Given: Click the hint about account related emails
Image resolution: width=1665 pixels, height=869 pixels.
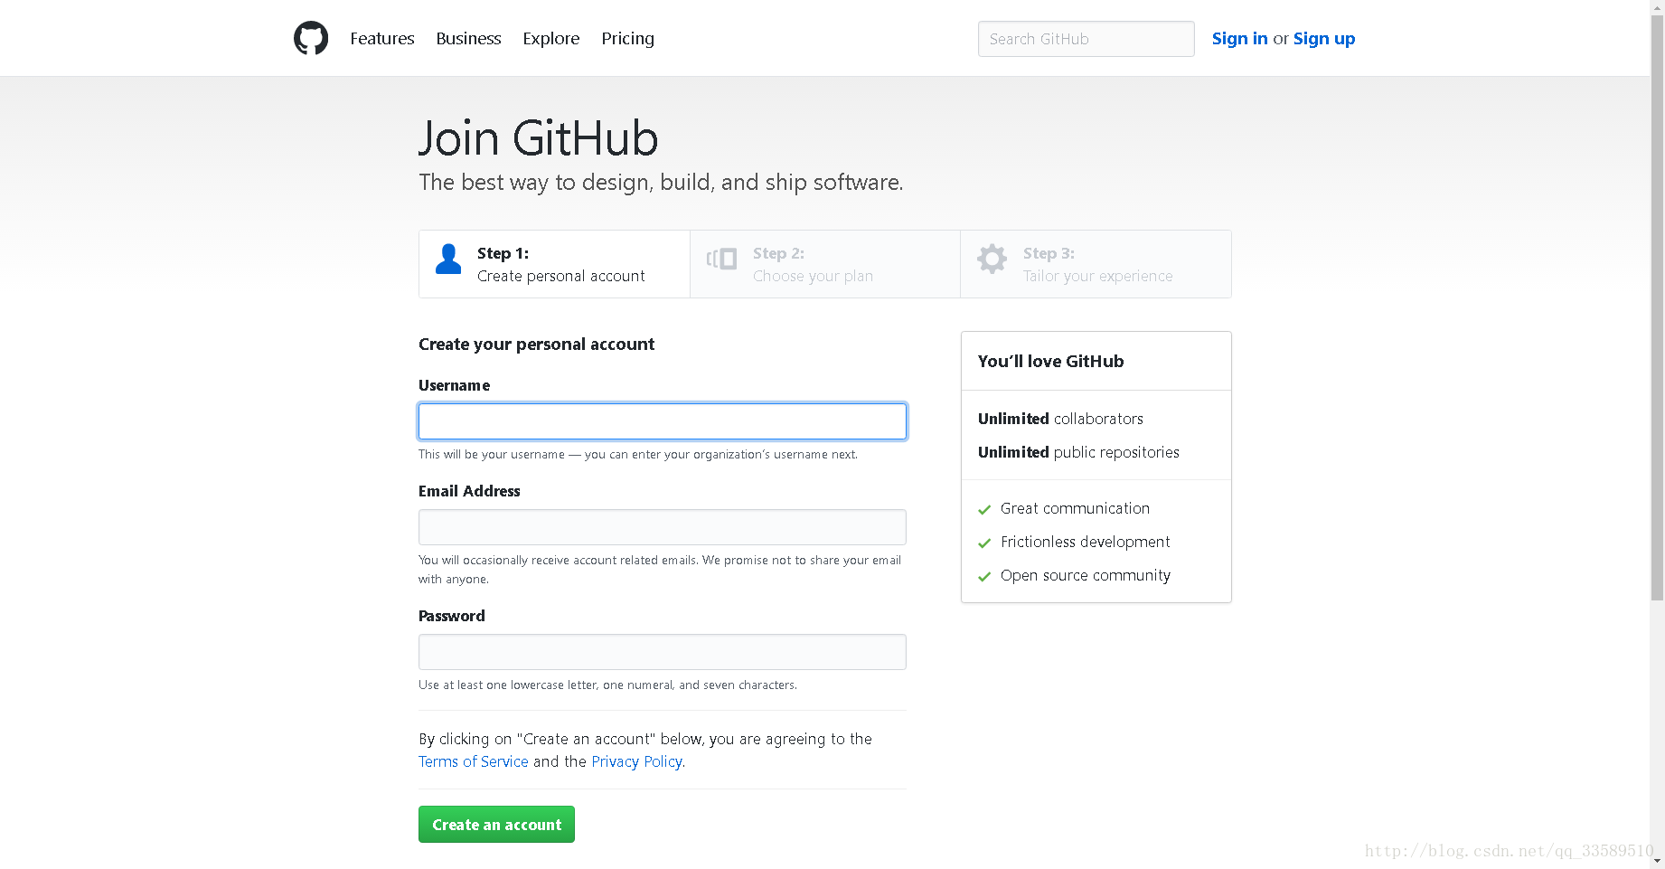Looking at the screenshot, I should pyautogui.click(x=660, y=570).
